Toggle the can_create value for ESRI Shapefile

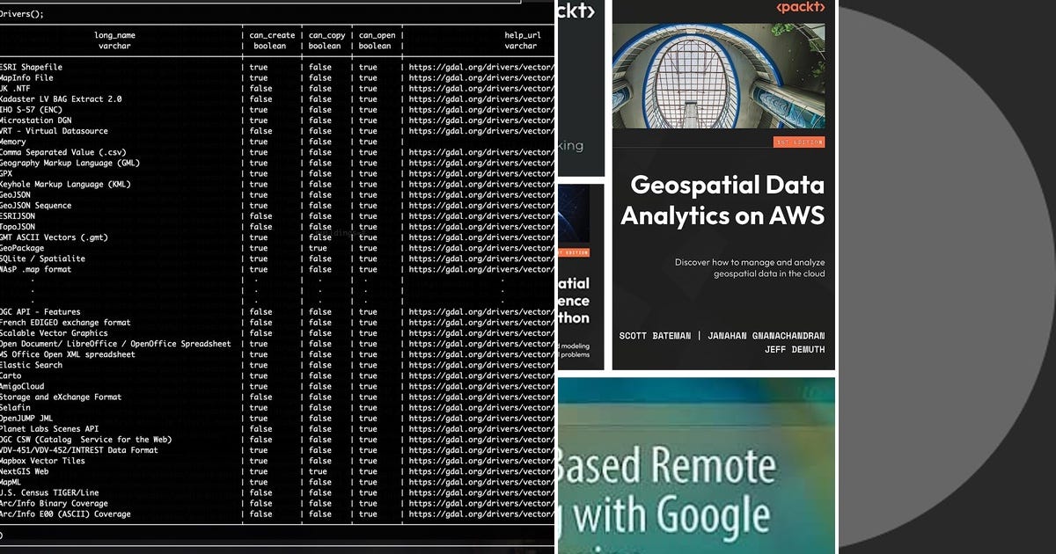point(257,67)
